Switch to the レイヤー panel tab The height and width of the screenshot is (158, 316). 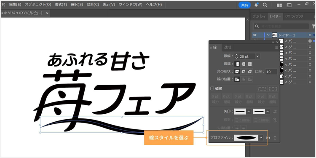(x=275, y=16)
